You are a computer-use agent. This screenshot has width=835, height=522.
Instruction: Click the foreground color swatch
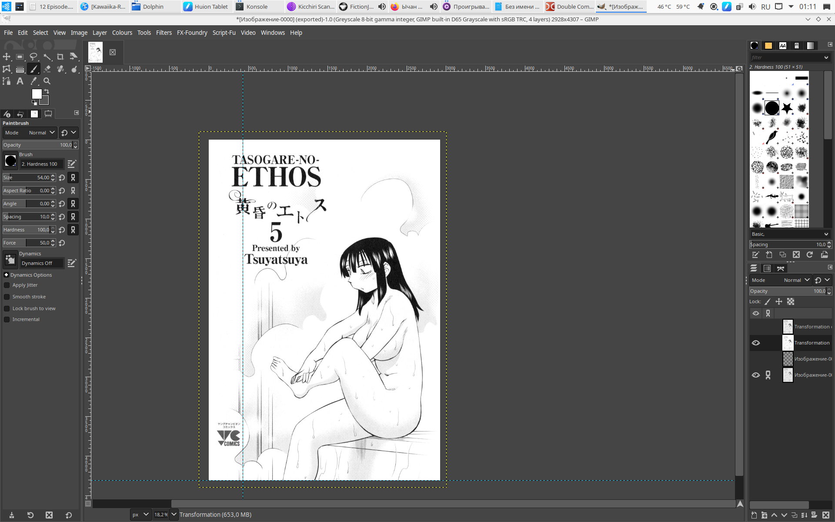click(37, 94)
